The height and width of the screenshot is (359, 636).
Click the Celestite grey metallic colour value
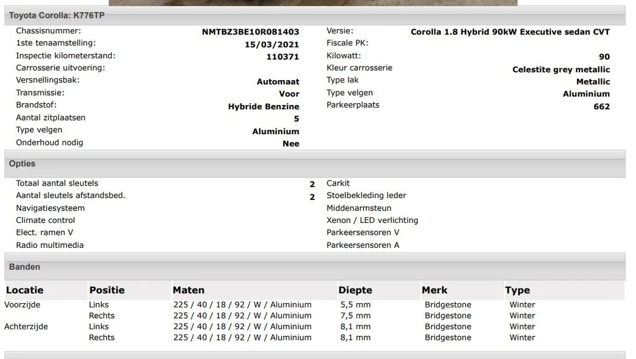(x=561, y=70)
